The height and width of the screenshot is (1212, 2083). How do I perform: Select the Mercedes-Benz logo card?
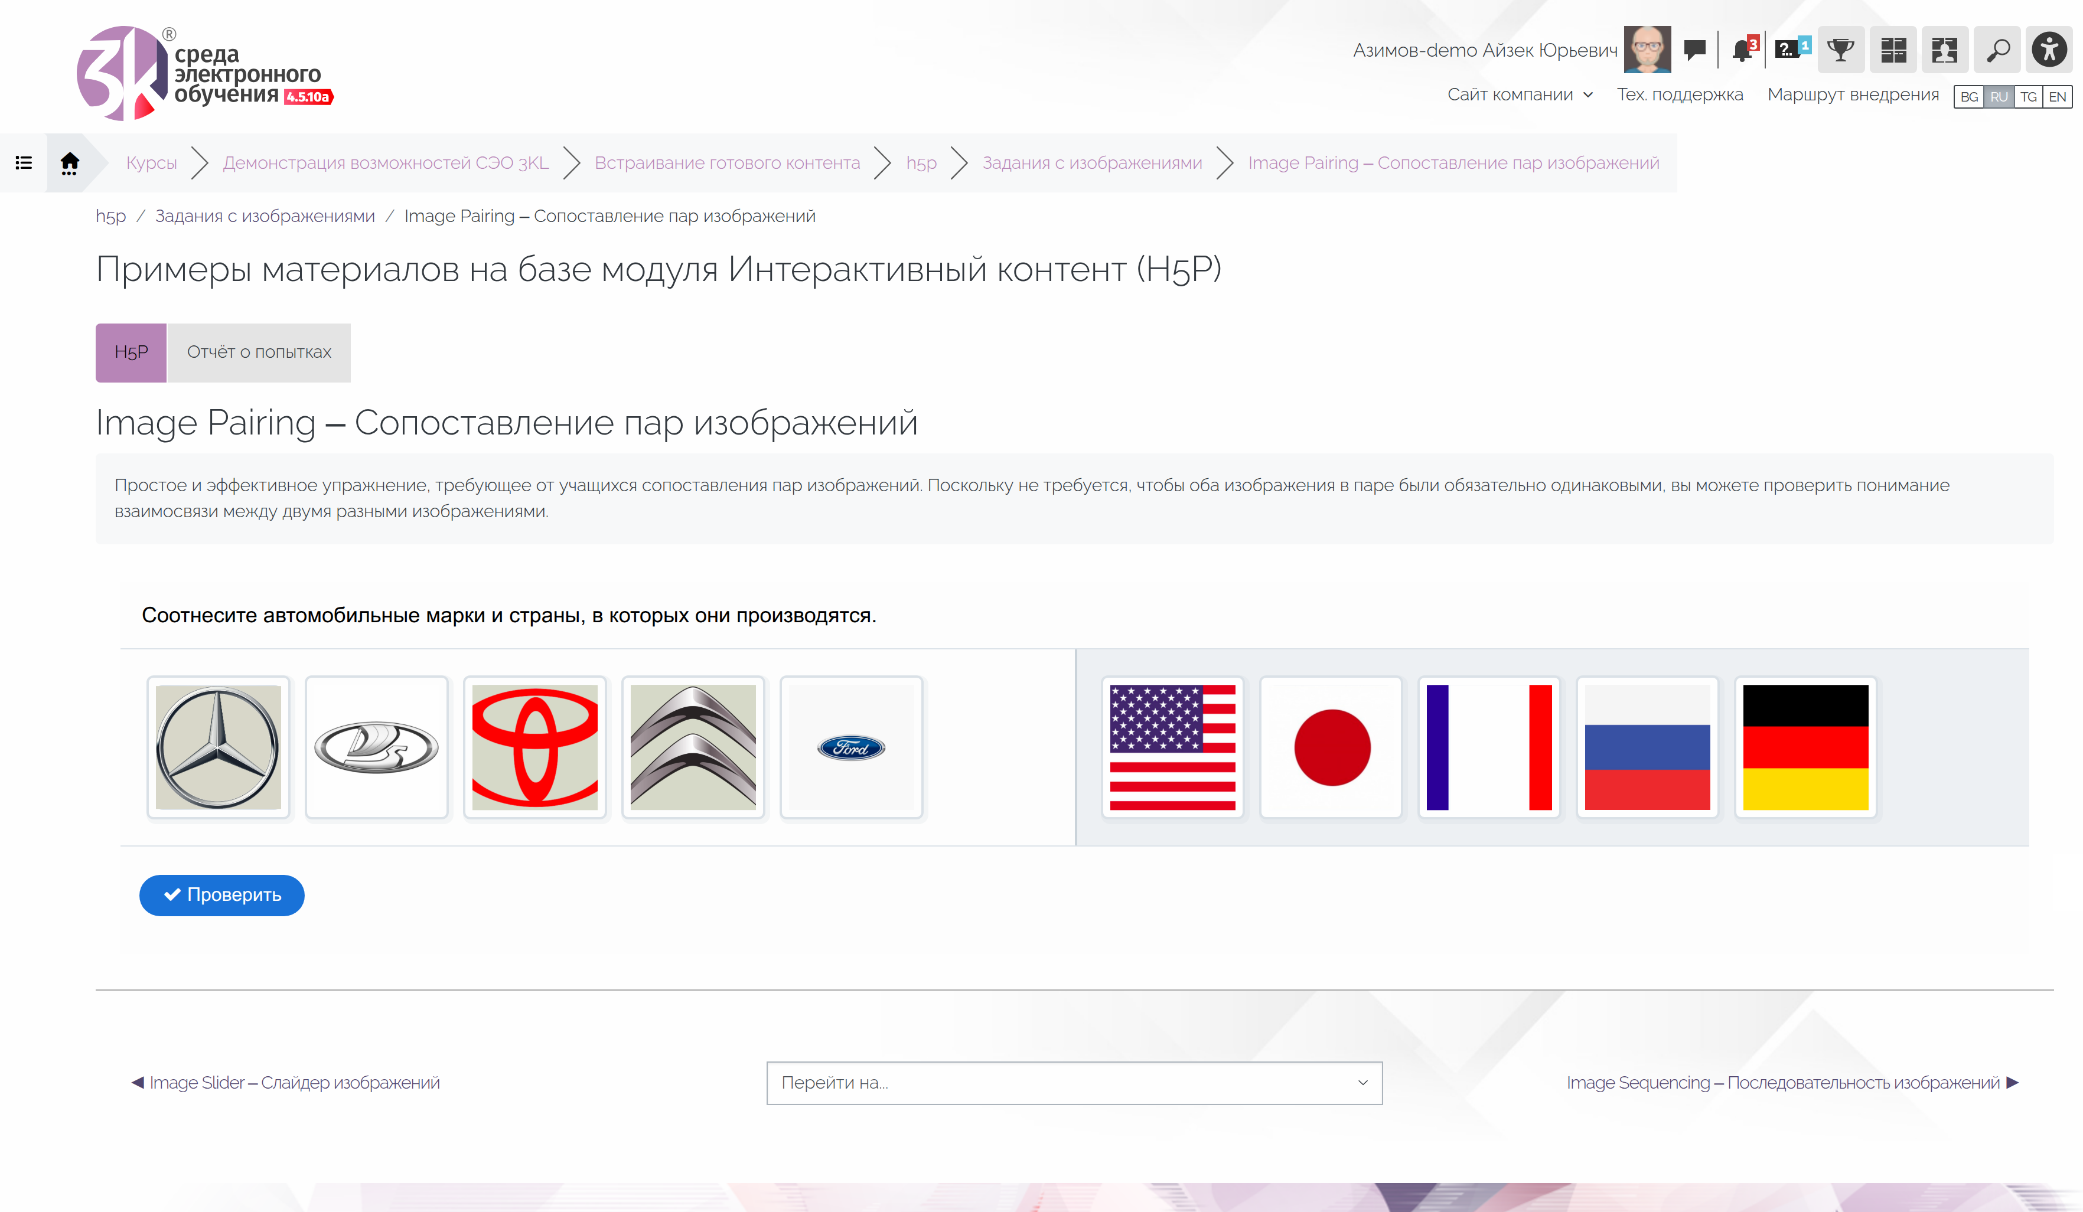(218, 747)
